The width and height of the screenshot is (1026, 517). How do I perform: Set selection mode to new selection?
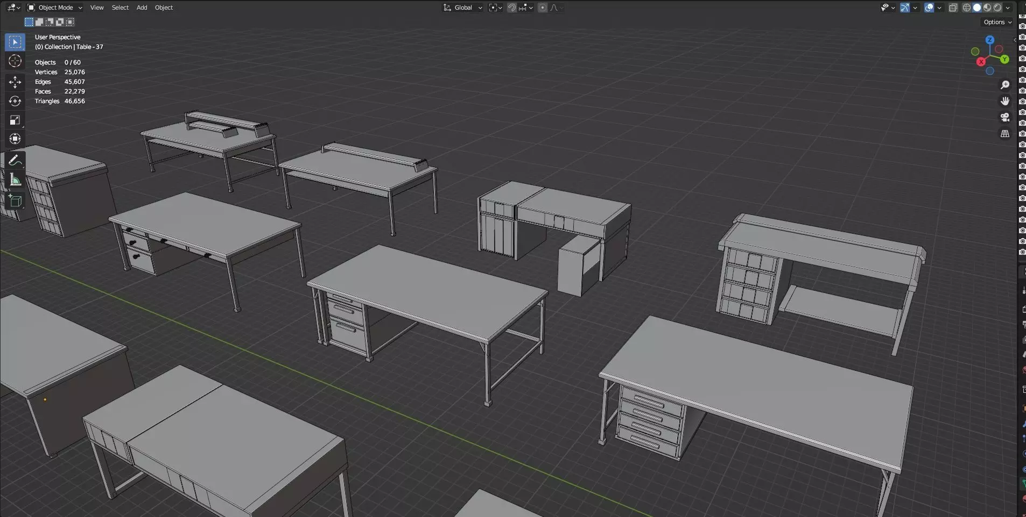[x=29, y=22]
